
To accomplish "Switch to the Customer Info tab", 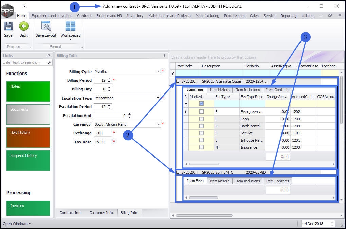I will (101, 213).
